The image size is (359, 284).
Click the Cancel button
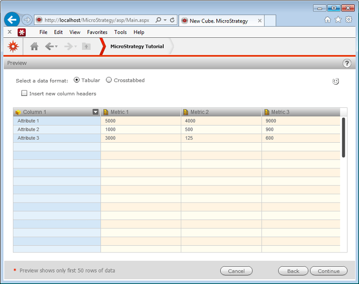tap(236, 271)
